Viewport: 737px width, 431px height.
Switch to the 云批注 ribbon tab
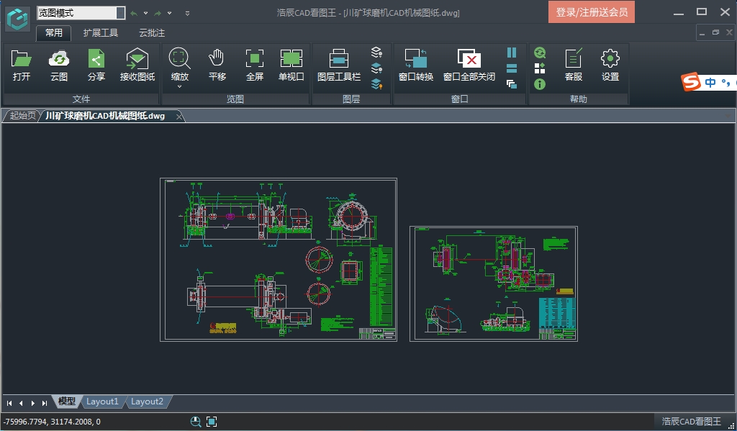[152, 33]
